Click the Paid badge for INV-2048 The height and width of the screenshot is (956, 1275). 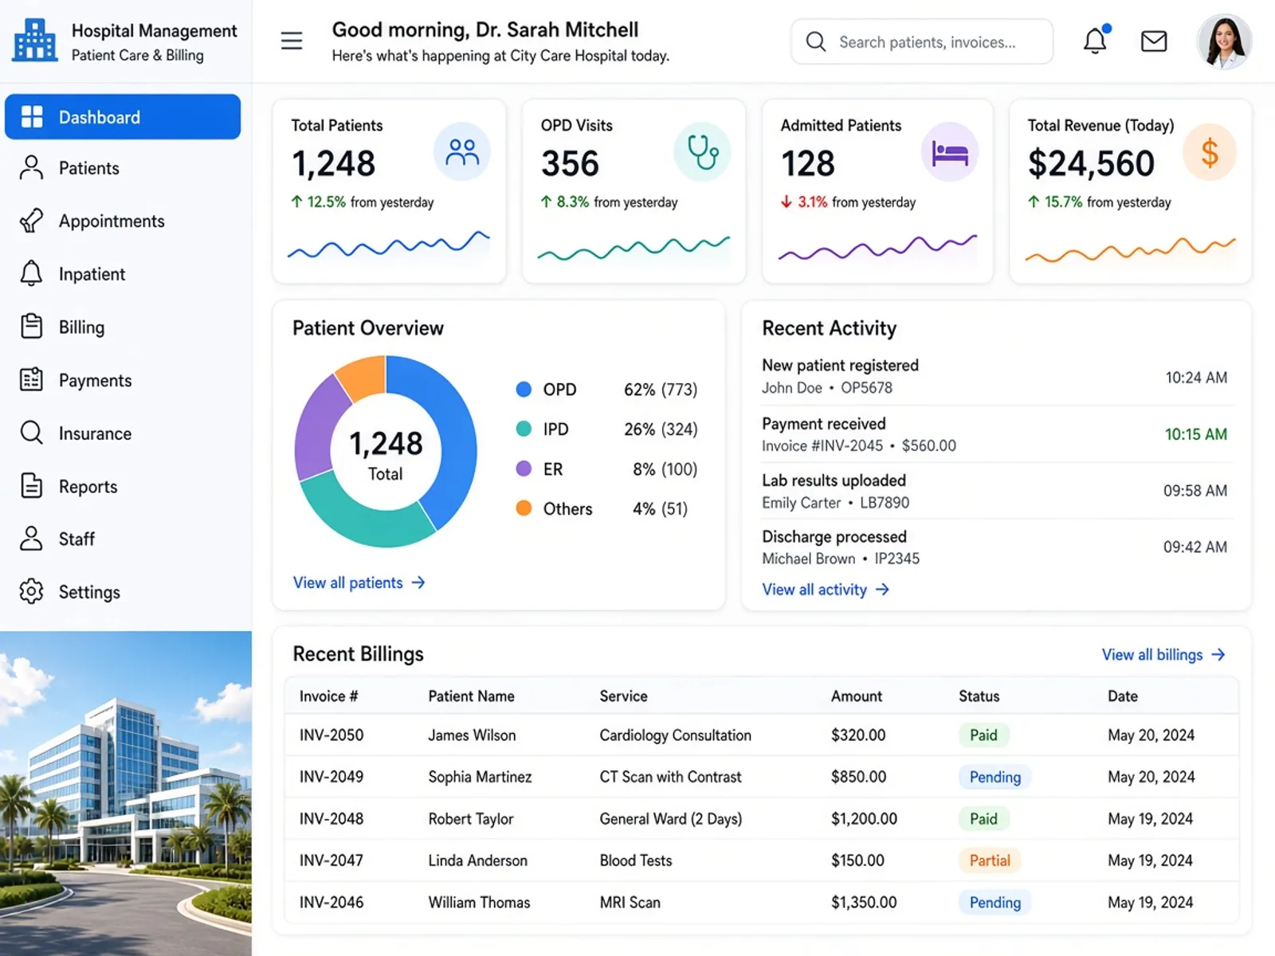click(983, 819)
